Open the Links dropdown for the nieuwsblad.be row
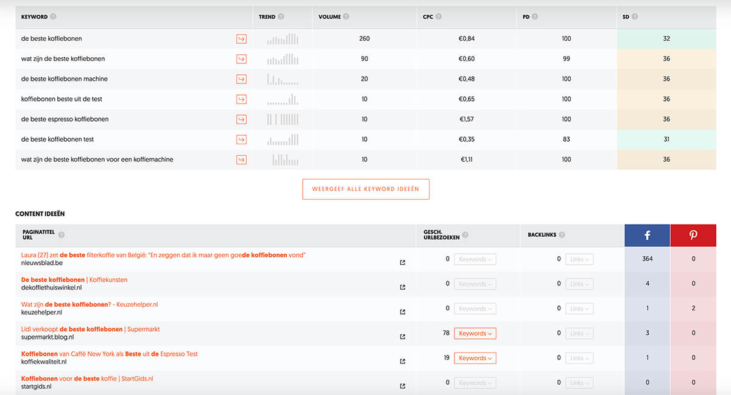The image size is (731, 395). [x=579, y=259]
